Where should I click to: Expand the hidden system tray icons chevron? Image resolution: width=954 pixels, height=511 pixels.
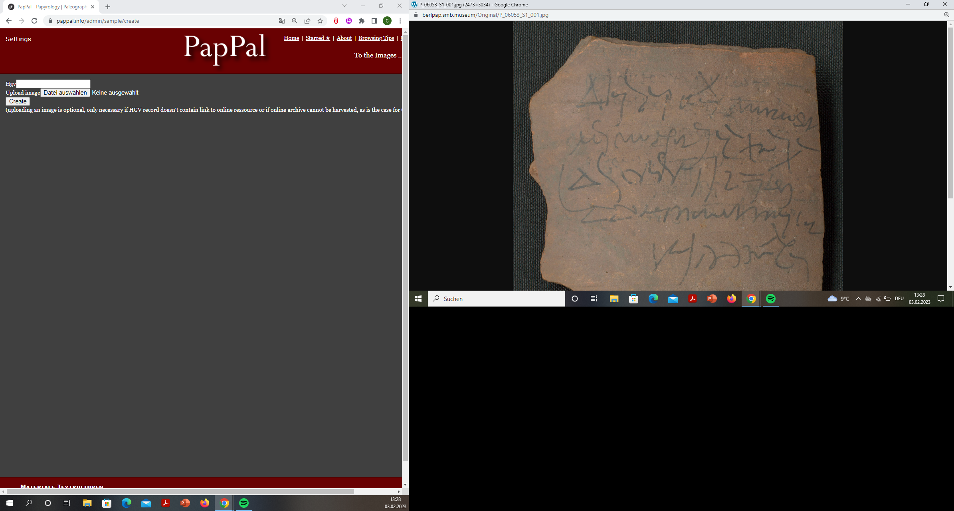(x=859, y=299)
